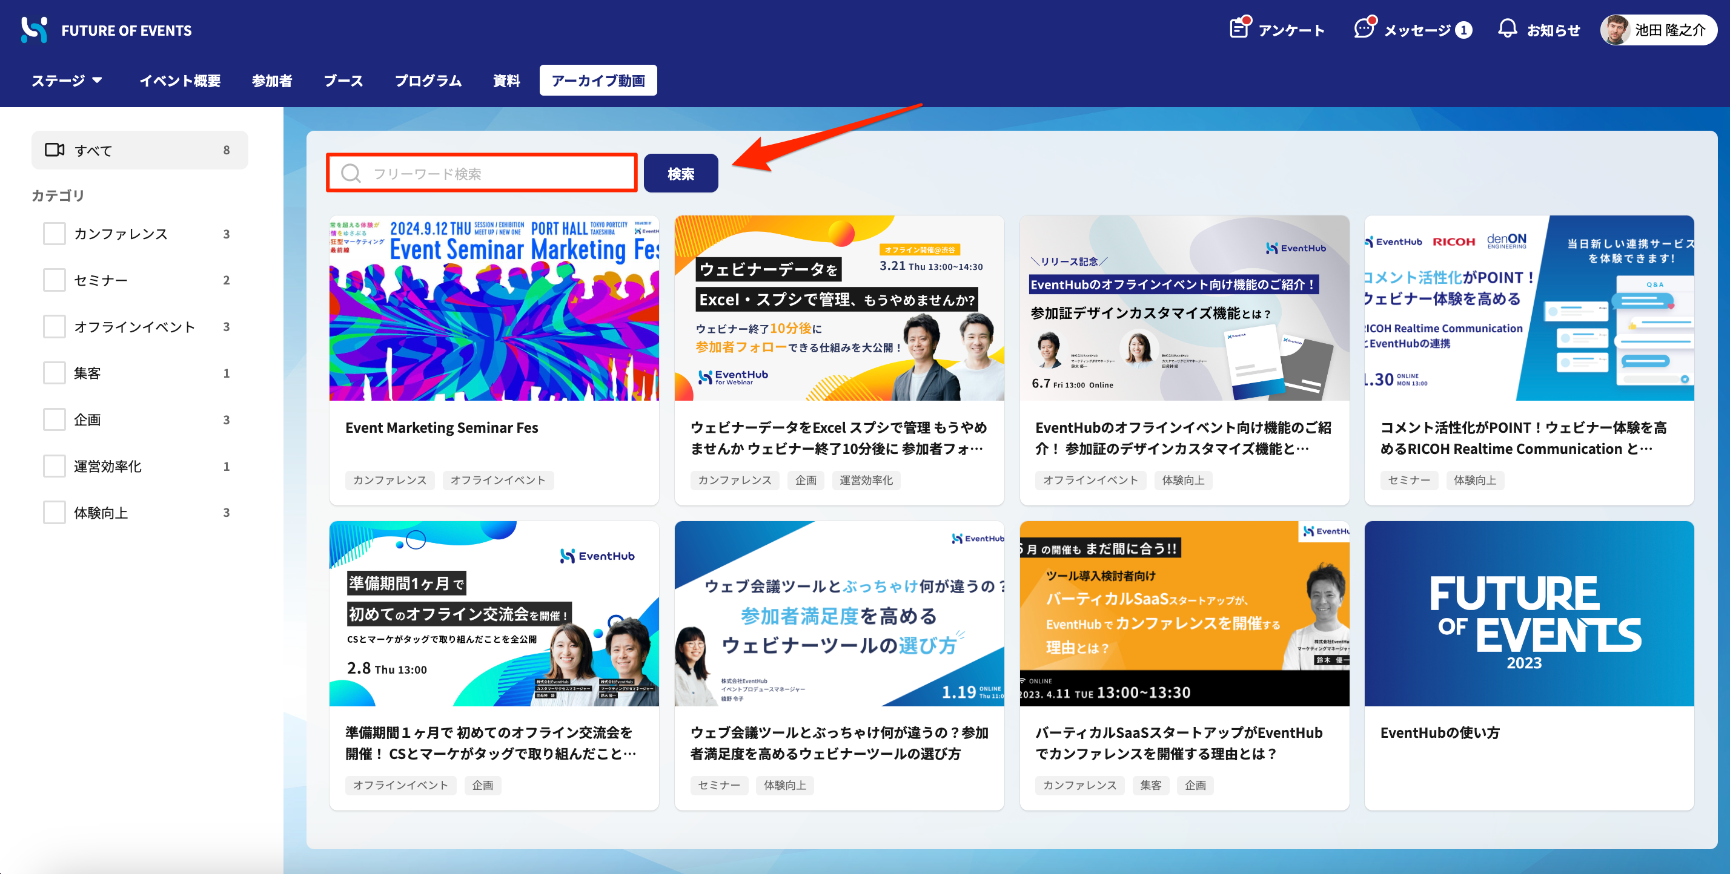Open the メッセージ chat bubble icon

click(1365, 28)
